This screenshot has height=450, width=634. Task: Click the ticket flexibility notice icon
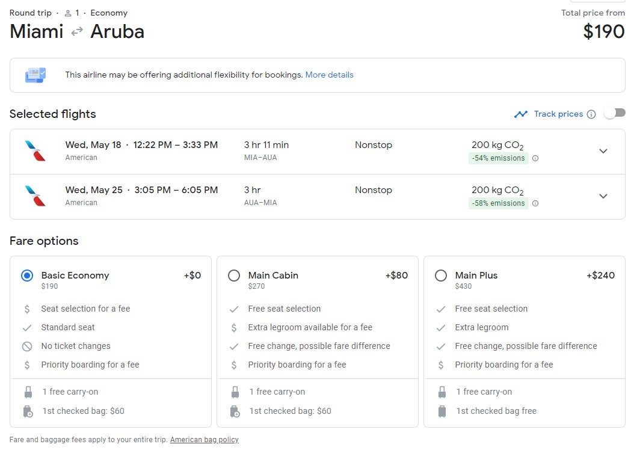tap(35, 75)
